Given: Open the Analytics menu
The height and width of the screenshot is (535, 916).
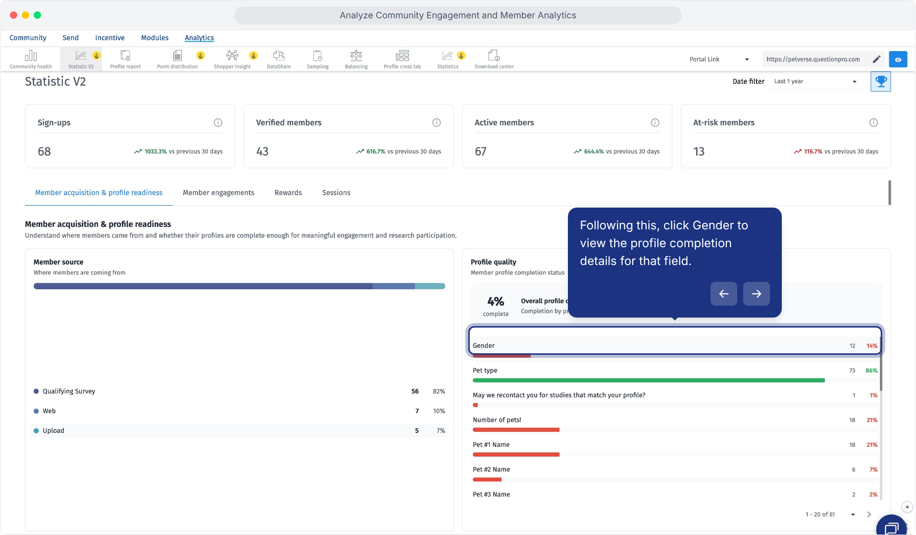Looking at the screenshot, I should 199,38.
